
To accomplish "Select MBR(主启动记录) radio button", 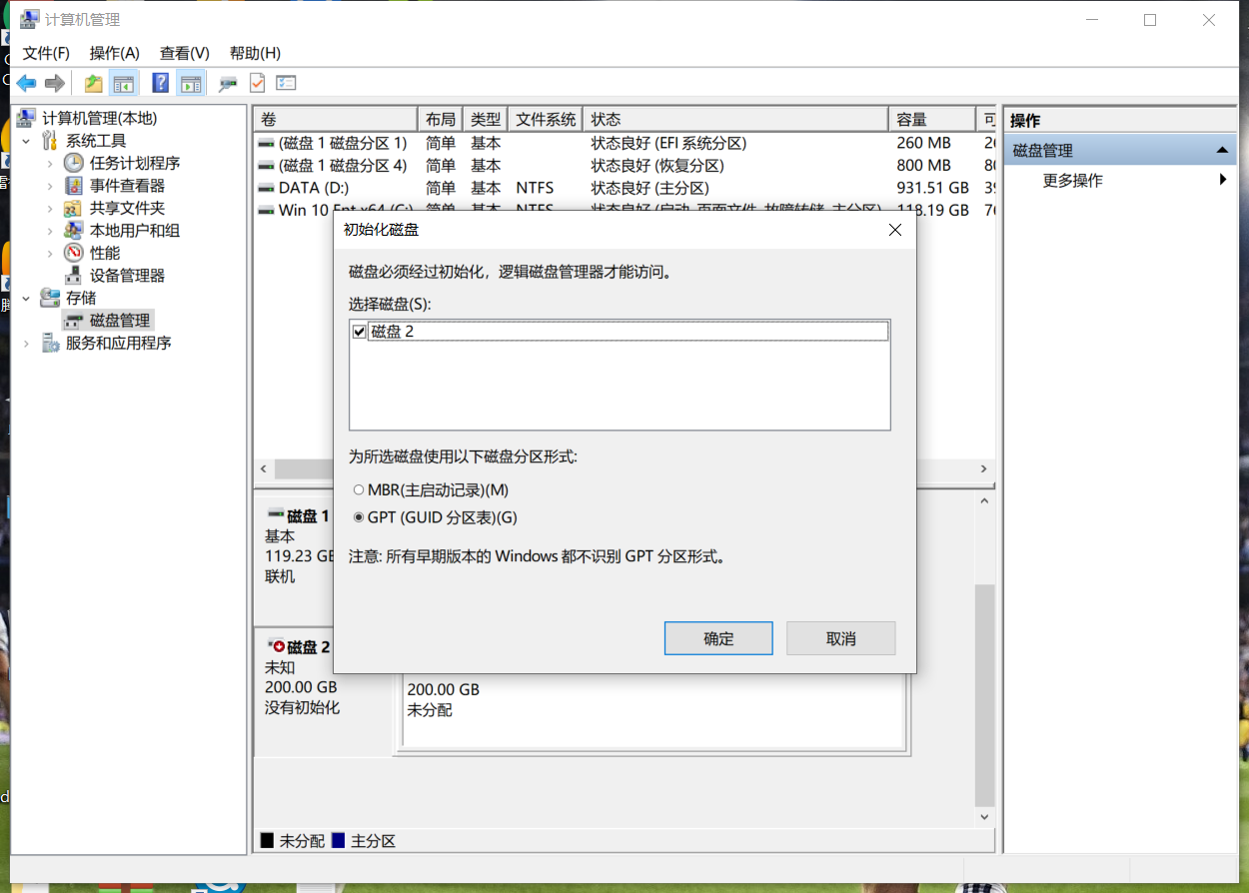I will point(360,490).
